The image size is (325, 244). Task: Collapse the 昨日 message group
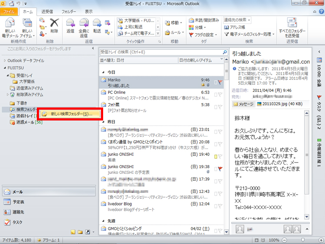click(103, 122)
